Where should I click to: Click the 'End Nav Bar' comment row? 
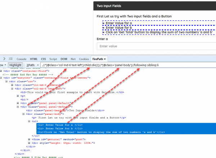pos(28,75)
